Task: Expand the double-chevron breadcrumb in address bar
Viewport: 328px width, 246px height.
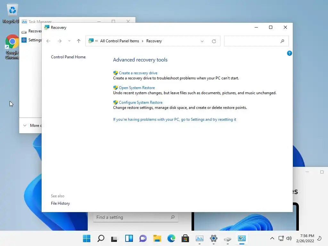Action: click(x=96, y=41)
